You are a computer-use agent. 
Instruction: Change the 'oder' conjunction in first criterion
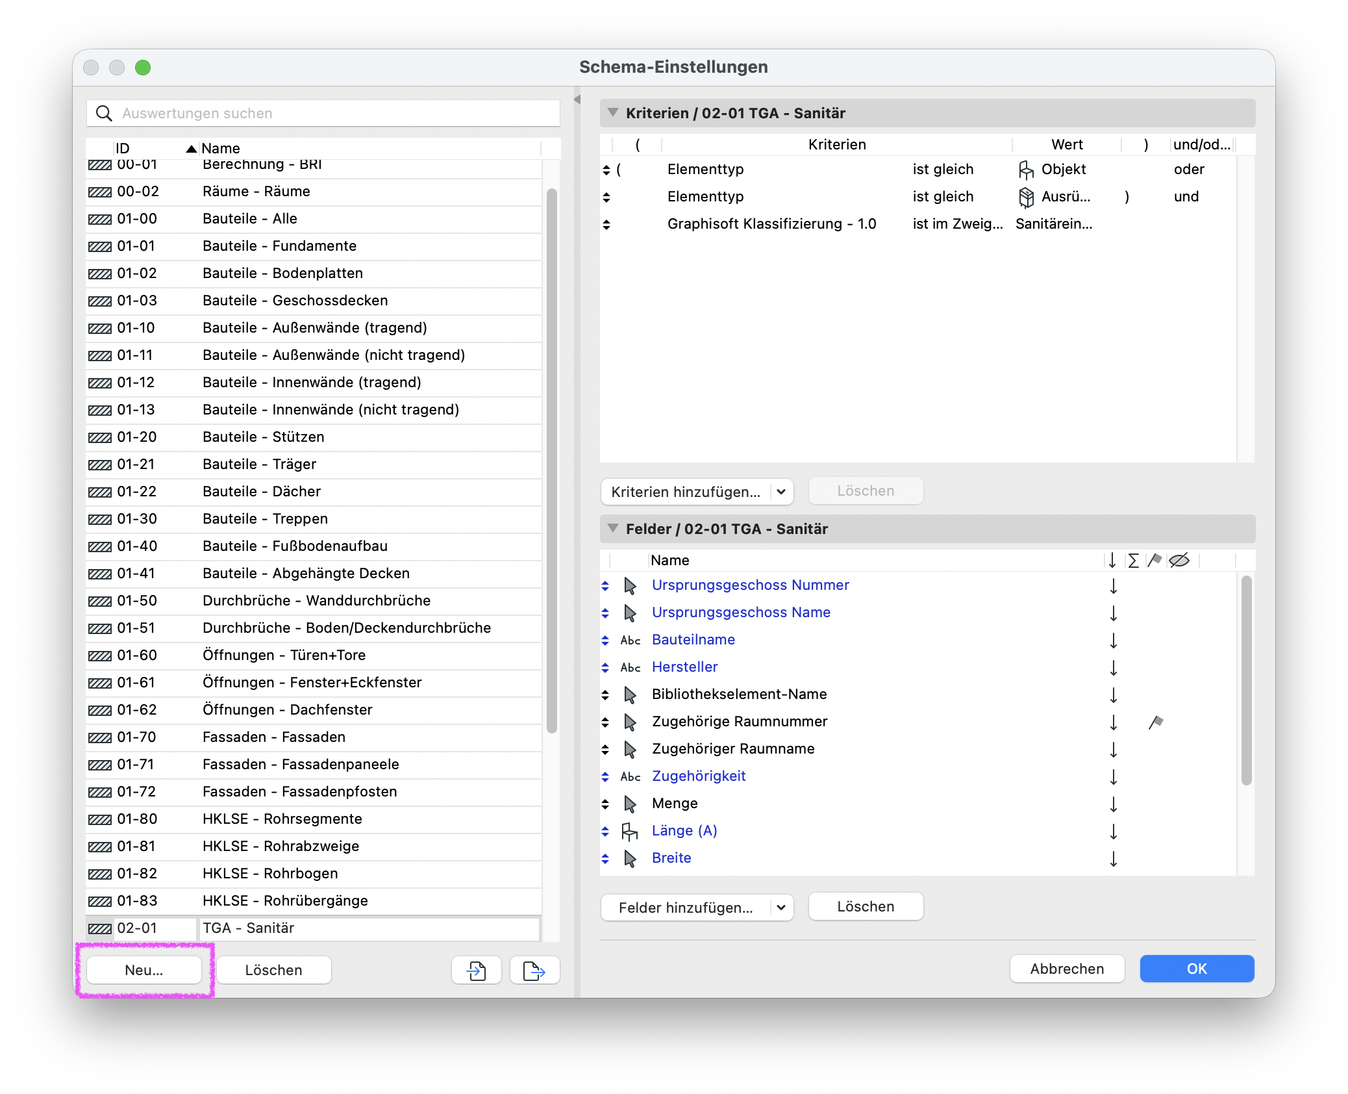pyautogui.click(x=1189, y=170)
